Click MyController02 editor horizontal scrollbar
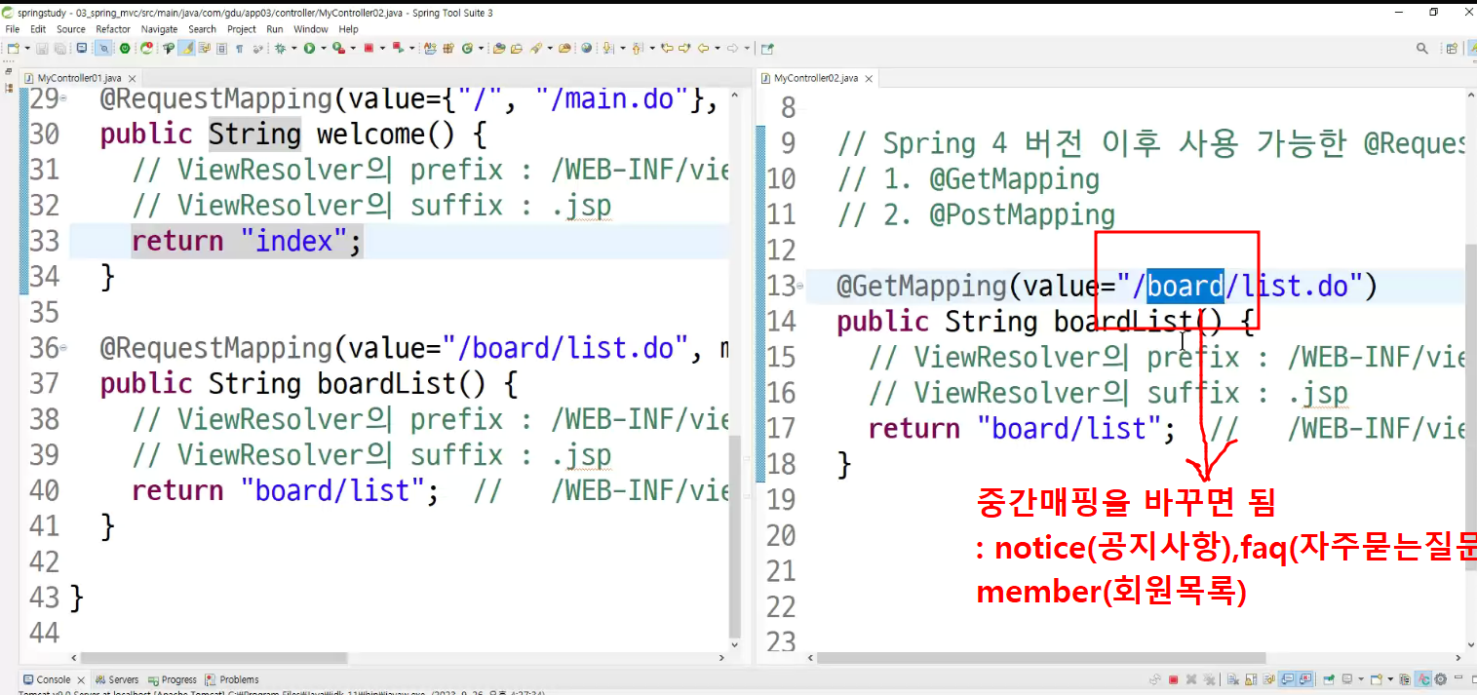The width and height of the screenshot is (1477, 695). point(1041,658)
